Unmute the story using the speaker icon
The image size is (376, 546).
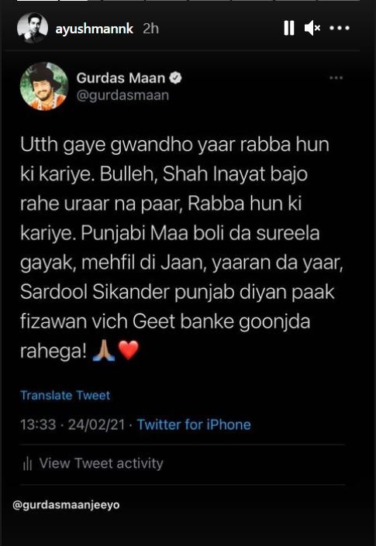click(312, 28)
